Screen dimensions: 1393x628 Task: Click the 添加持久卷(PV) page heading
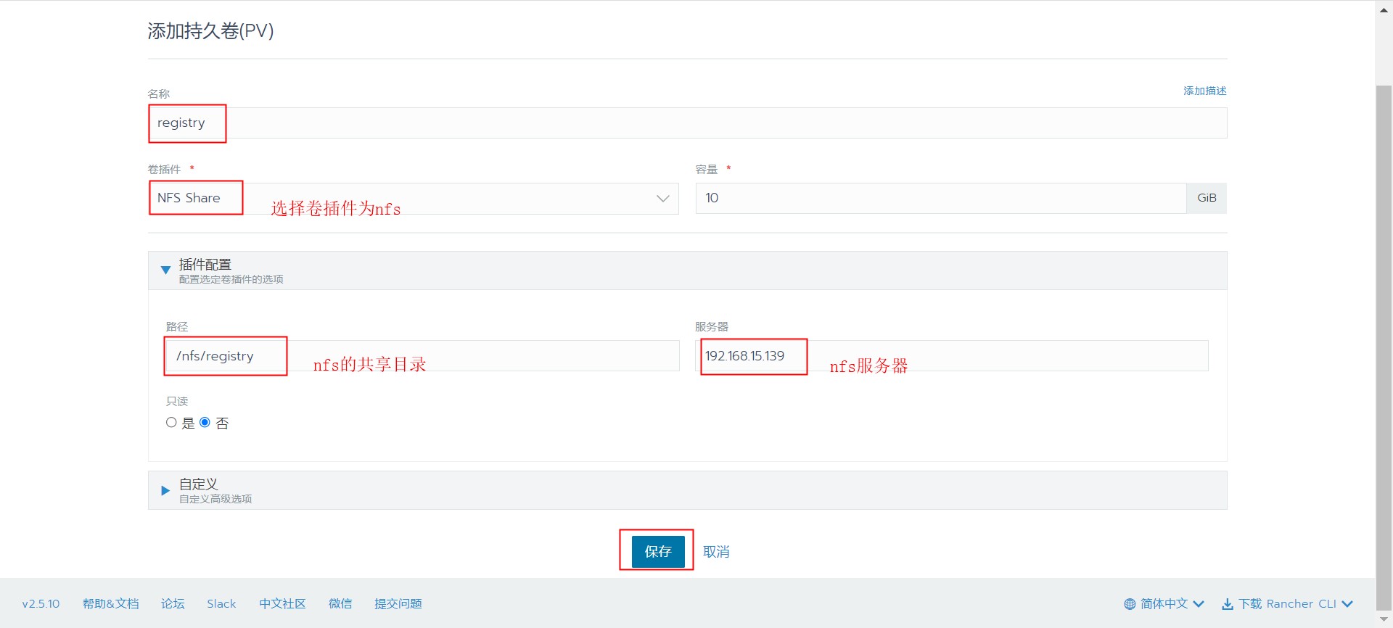click(x=210, y=30)
